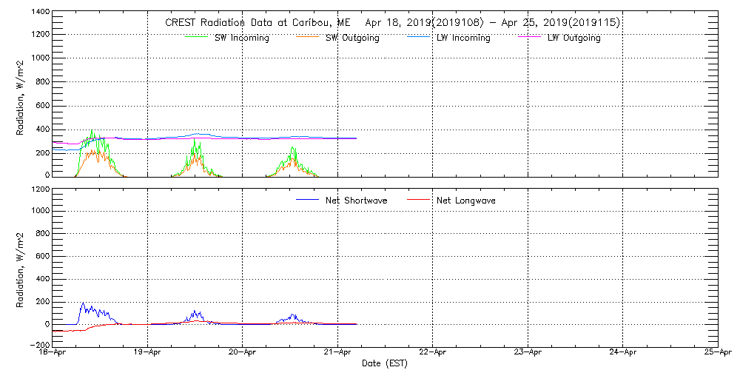Viewport: 740px width, 370px height.
Task: Select the 24-Apr date tick label
Action: (x=622, y=354)
